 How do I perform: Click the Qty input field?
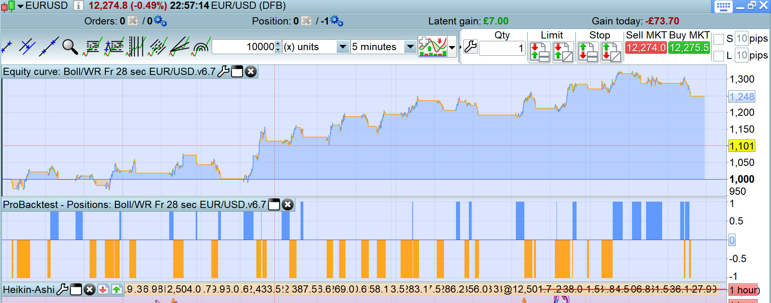click(502, 48)
